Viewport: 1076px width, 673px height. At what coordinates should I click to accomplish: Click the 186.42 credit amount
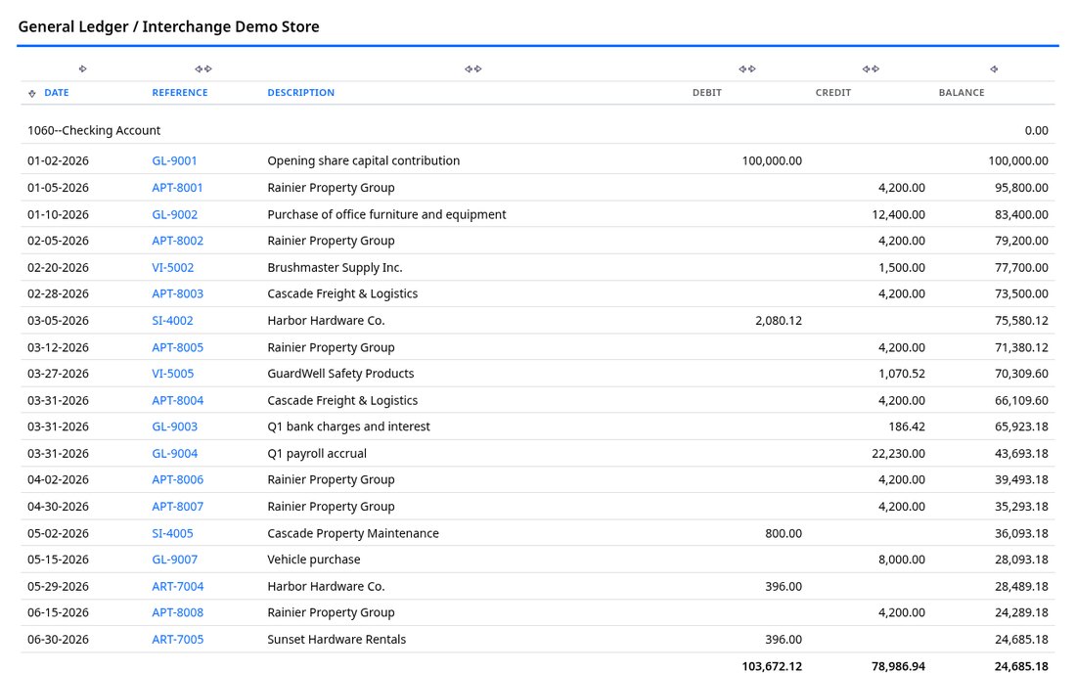(x=907, y=426)
